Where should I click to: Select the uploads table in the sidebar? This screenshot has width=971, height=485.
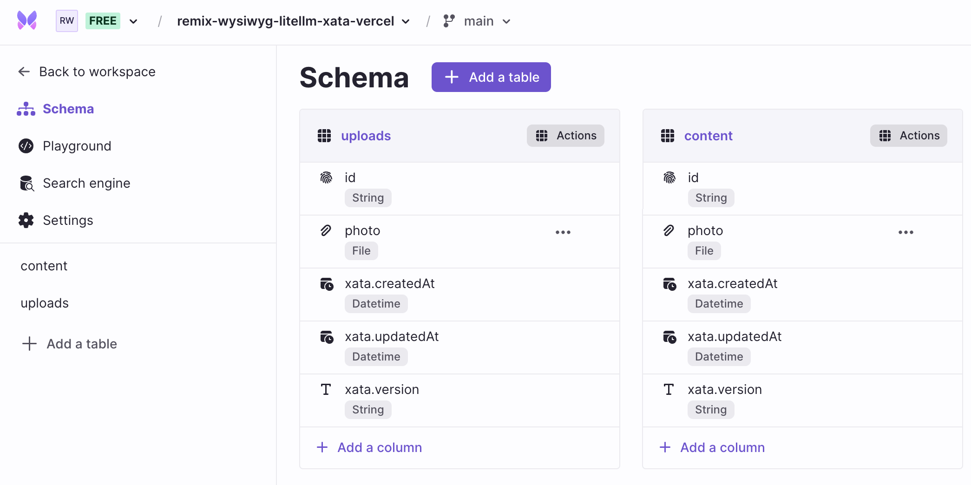pyautogui.click(x=44, y=303)
